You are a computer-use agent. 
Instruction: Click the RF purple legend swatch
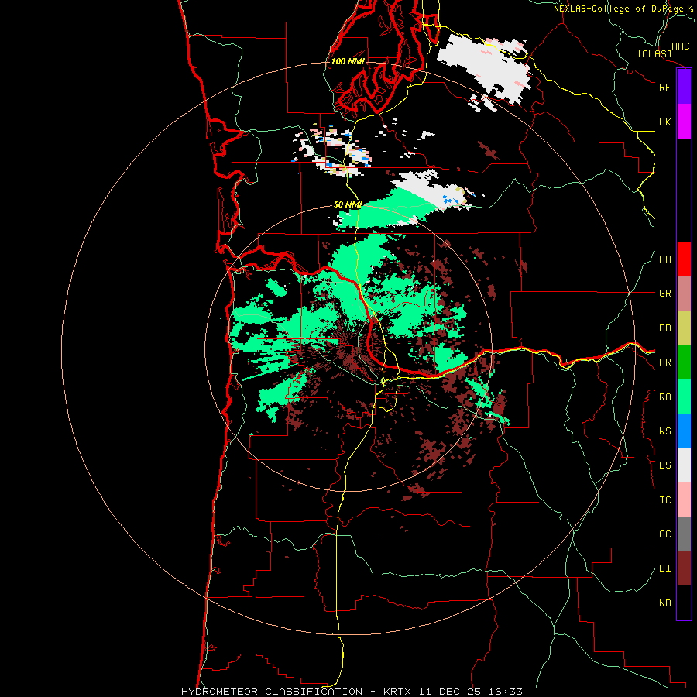pos(684,87)
